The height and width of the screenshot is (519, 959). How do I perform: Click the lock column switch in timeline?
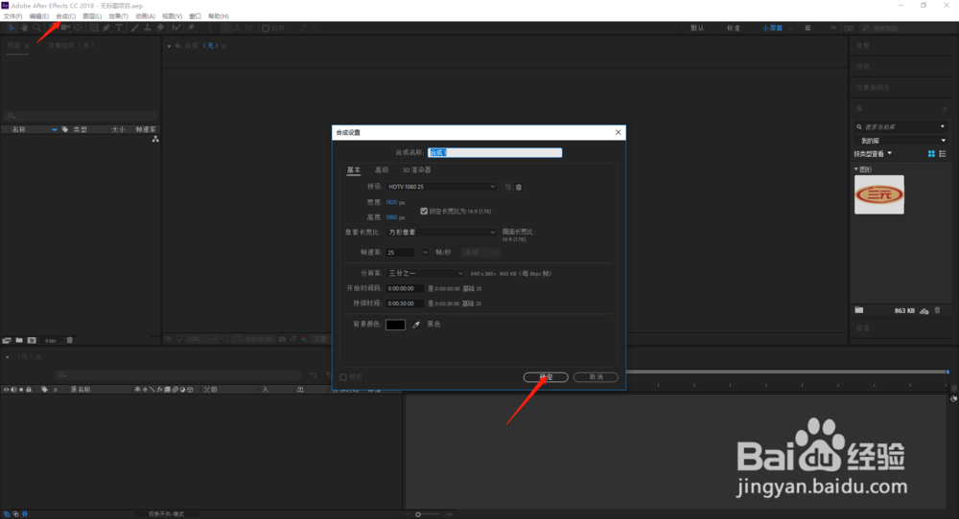point(28,390)
